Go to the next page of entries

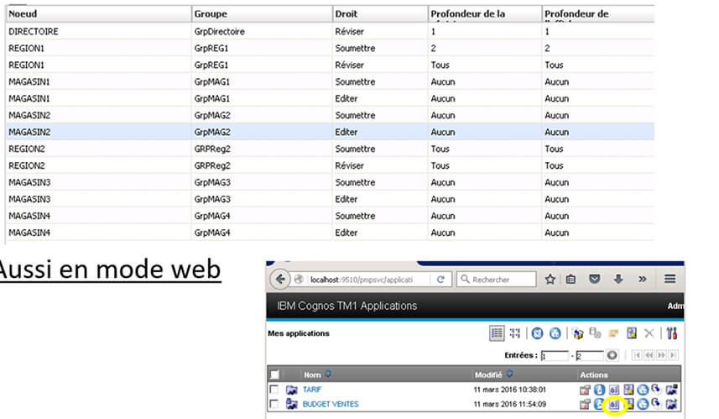click(661, 355)
